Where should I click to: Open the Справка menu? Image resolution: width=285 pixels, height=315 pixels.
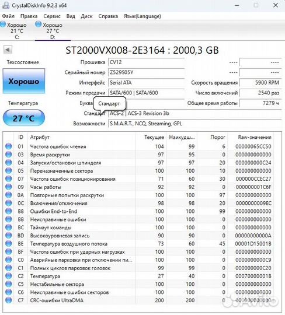108,16
